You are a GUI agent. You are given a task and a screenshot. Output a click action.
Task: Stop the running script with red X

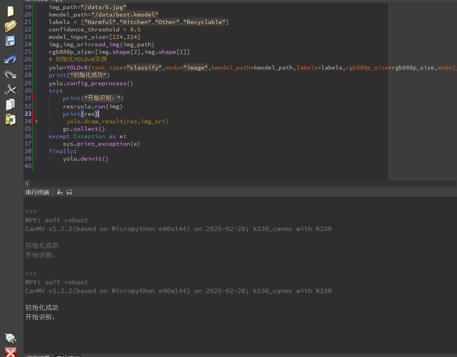(11, 352)
